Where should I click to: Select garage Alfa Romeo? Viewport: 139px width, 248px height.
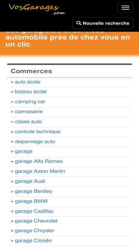pos(39,161)
